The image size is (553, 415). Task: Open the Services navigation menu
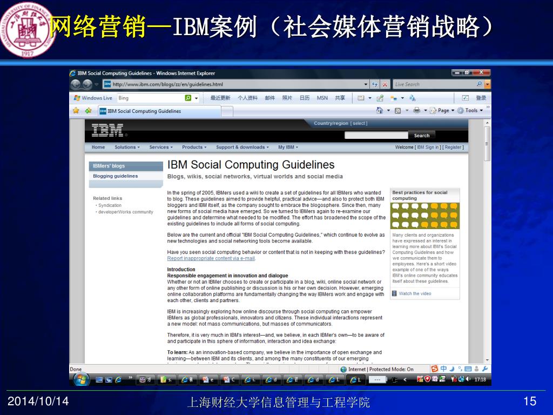[x=161, y=147]
